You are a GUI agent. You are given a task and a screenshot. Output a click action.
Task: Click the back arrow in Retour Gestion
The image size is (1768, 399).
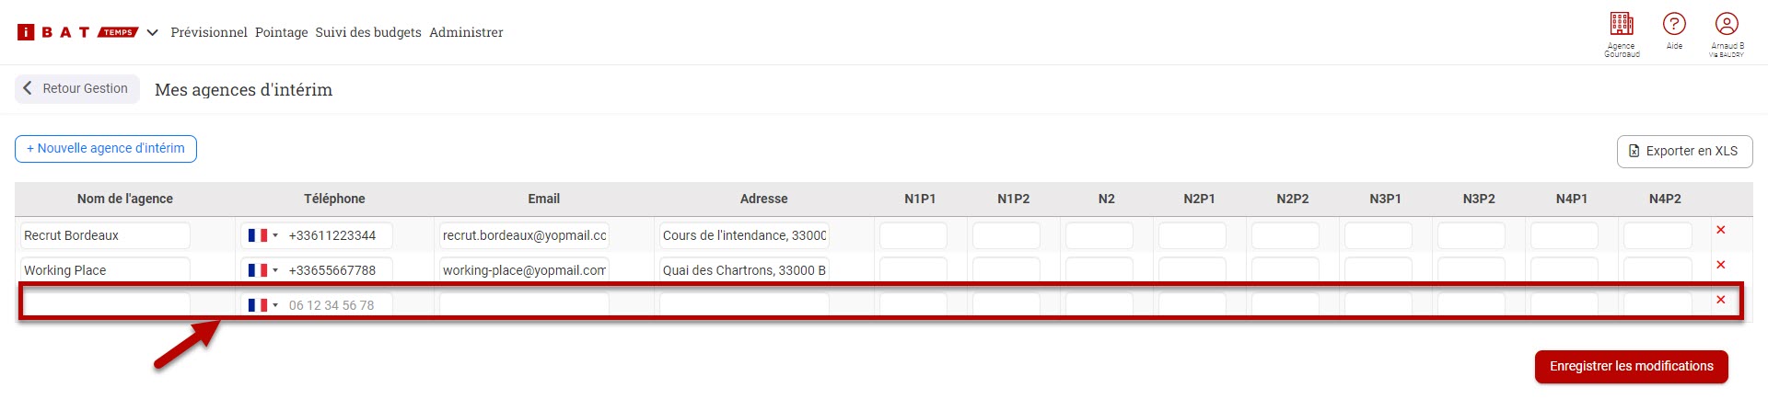click(x=28, y=88)
